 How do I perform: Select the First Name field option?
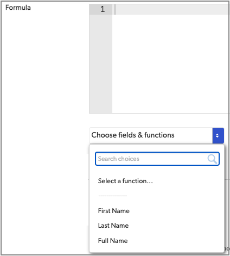[114, 211]
